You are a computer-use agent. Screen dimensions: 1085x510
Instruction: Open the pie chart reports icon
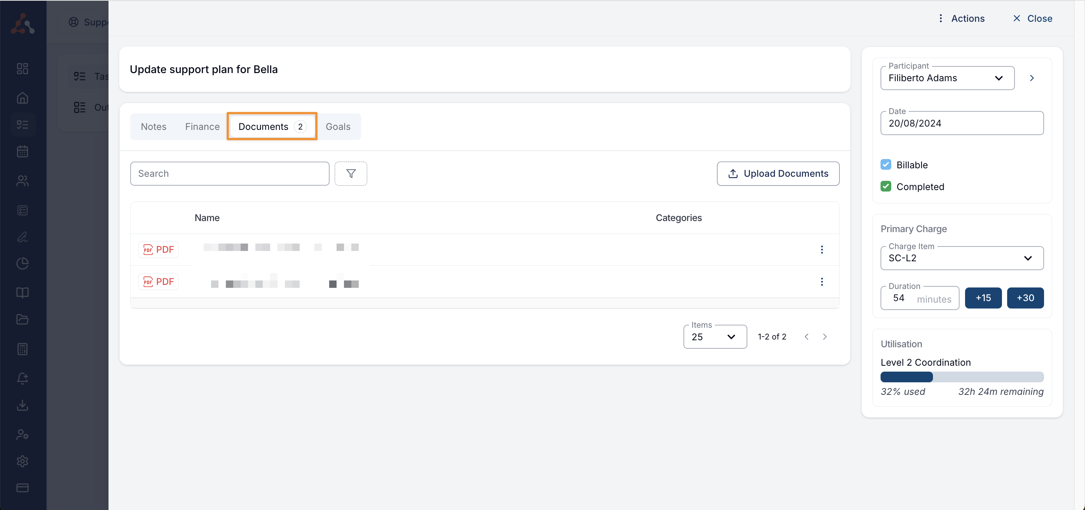click(22, 263)
